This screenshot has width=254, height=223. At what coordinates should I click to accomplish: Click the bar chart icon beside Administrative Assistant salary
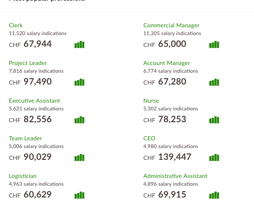(x=214, y=195)
